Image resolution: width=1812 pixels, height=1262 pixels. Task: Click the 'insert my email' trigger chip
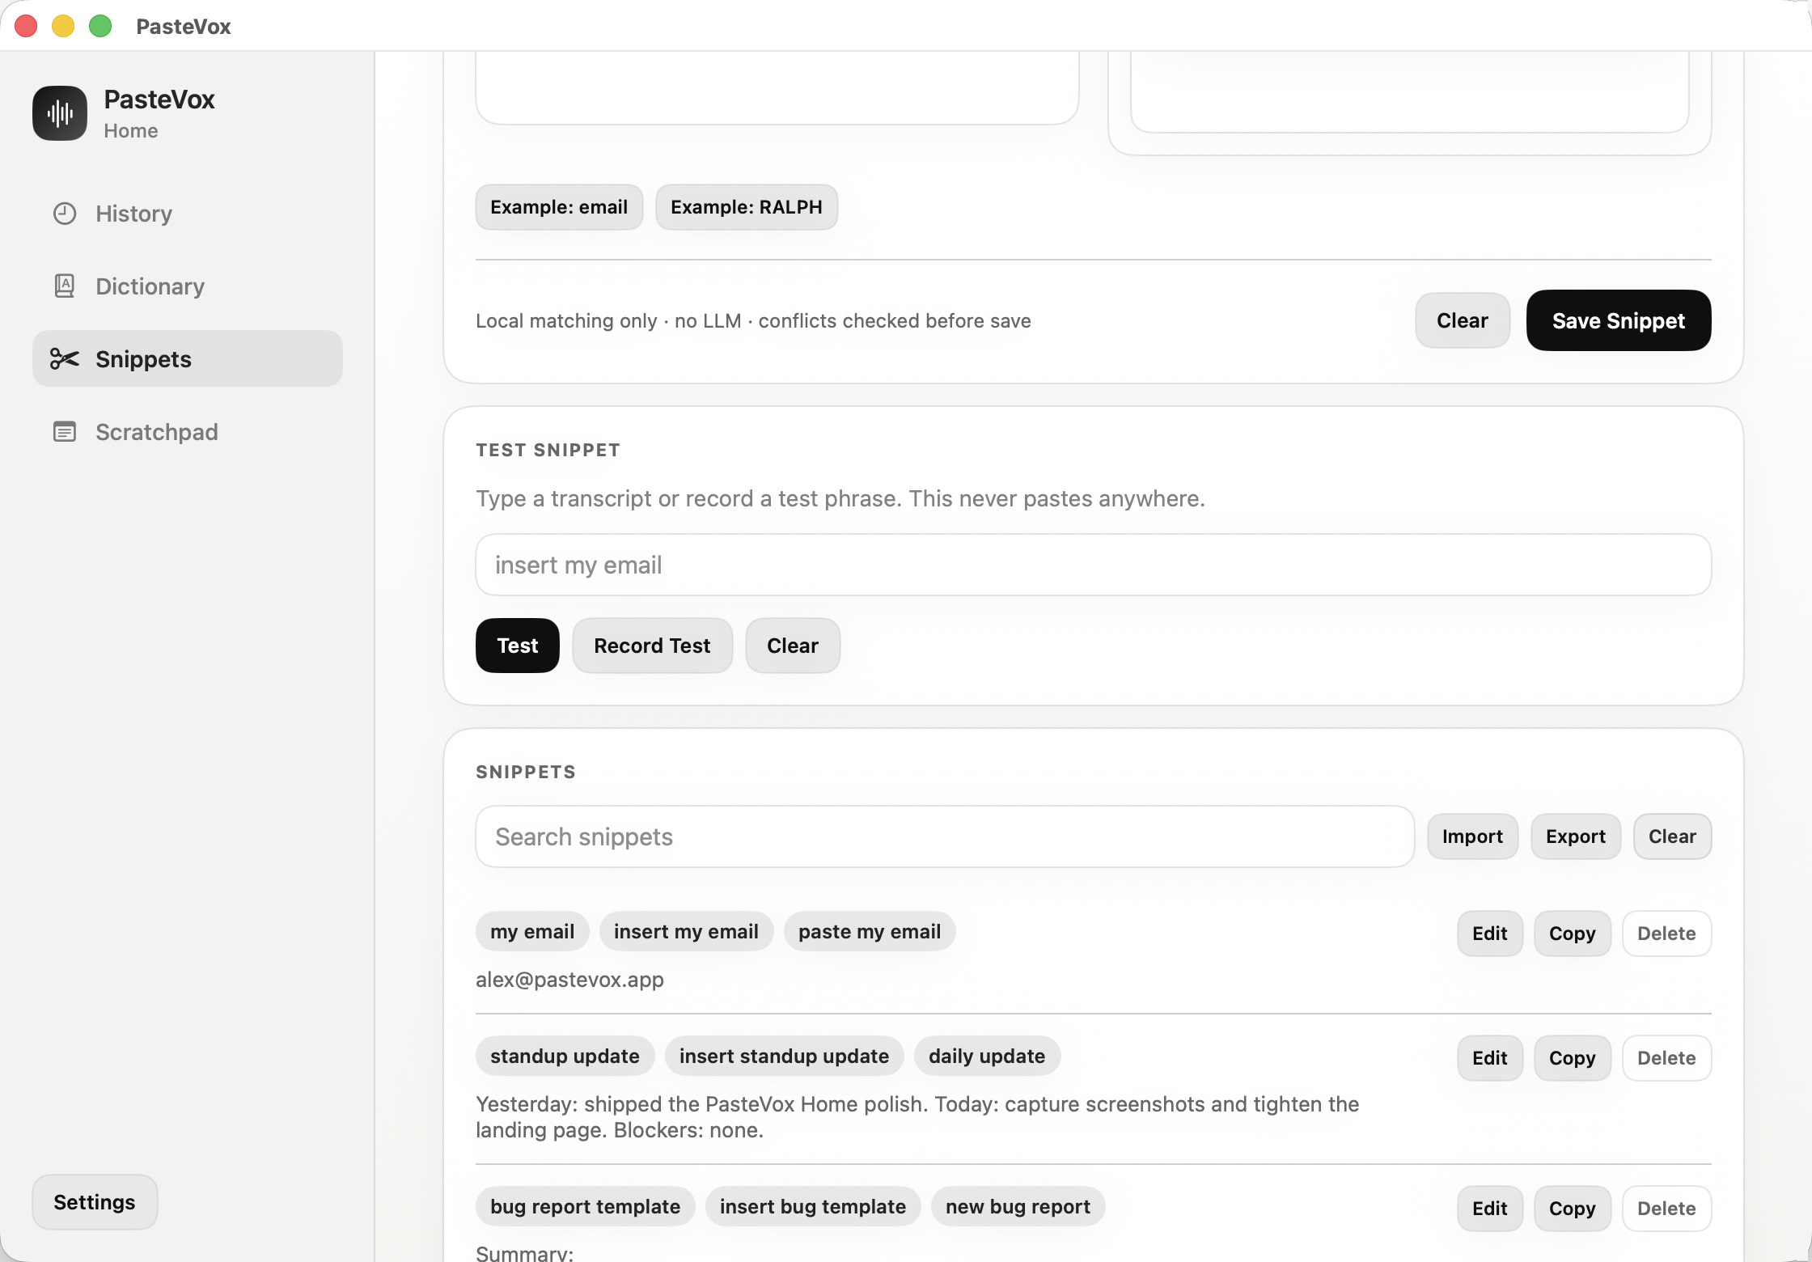pyautogui.click(x=686, y=931)
